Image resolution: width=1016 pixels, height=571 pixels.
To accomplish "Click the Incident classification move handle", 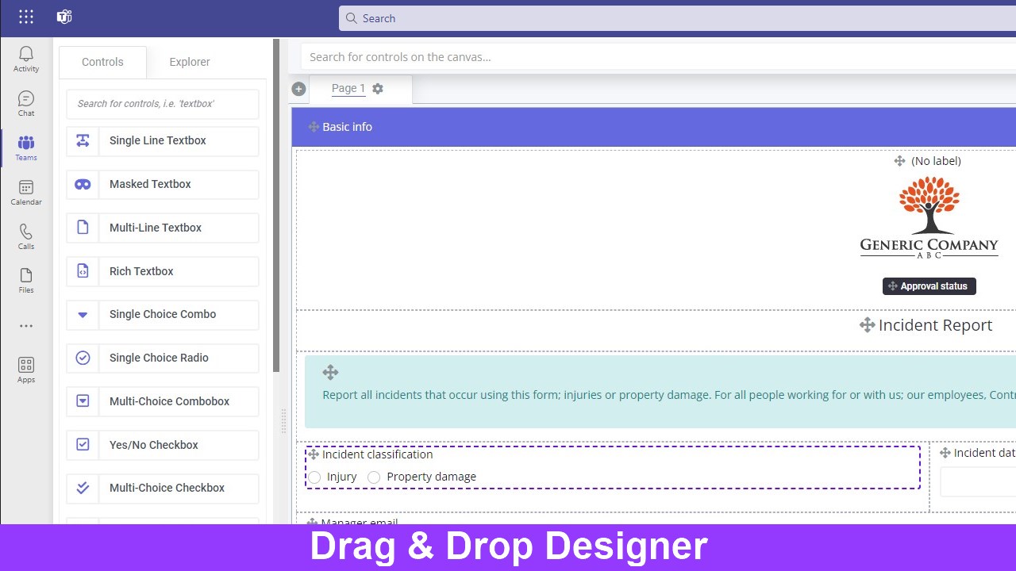I will [x=313, y=454].
